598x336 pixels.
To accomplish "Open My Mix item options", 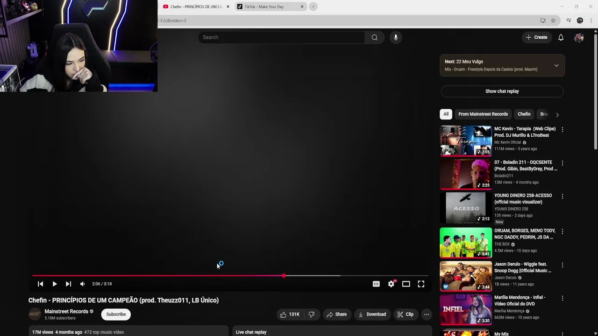I will click(562, 333).
